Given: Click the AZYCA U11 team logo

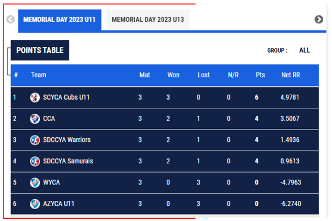Looking at the screenshot, I should (35, 204).
